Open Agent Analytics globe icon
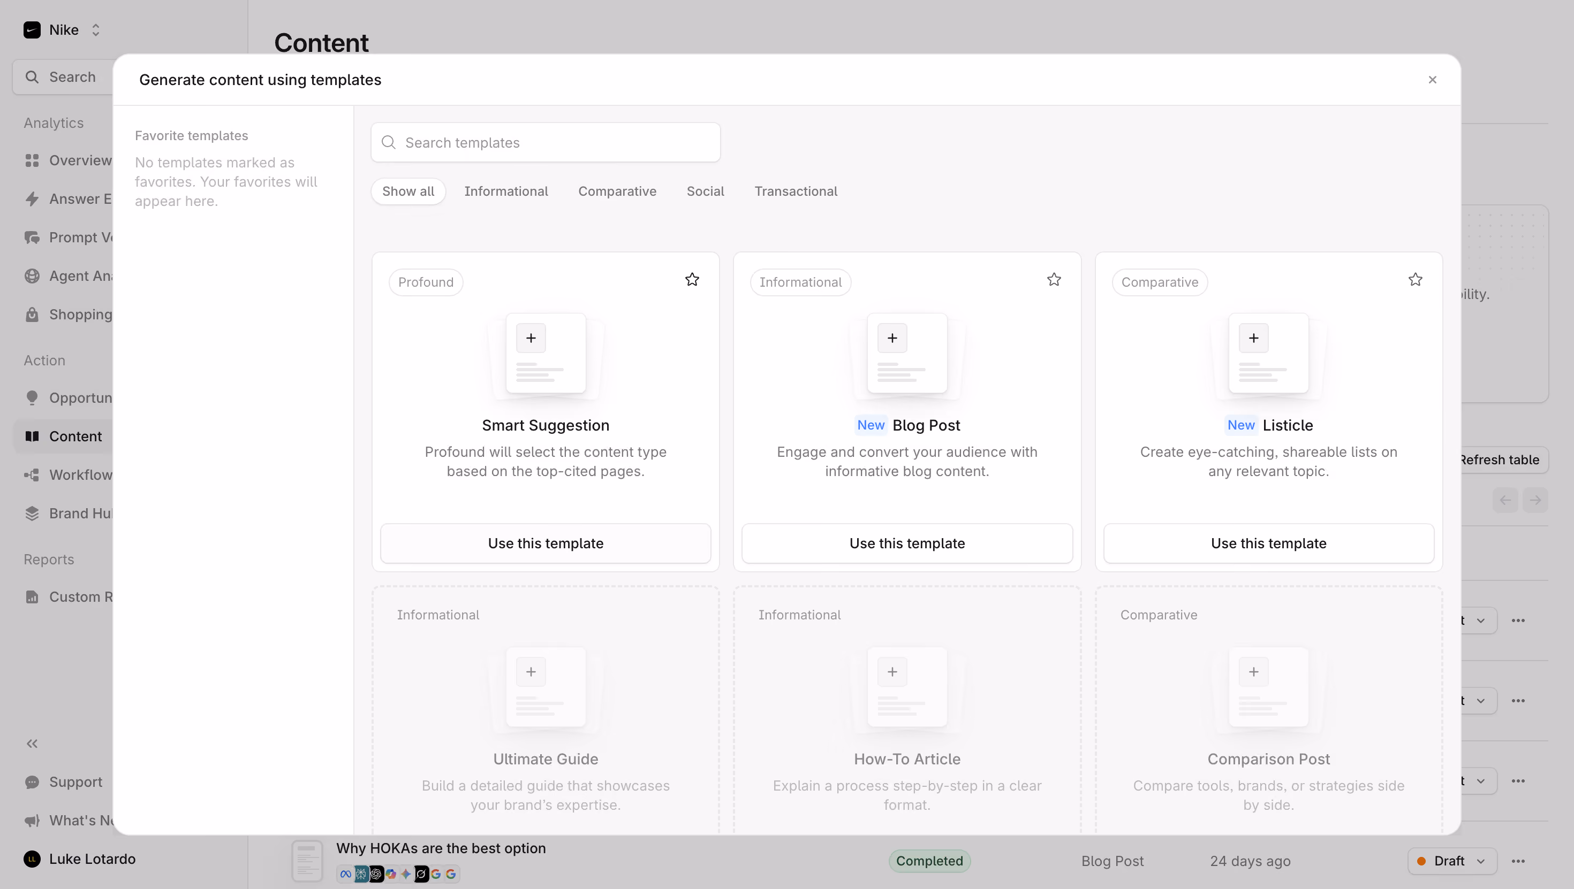This screenshot has width=1574, height=889. (32, 276)
